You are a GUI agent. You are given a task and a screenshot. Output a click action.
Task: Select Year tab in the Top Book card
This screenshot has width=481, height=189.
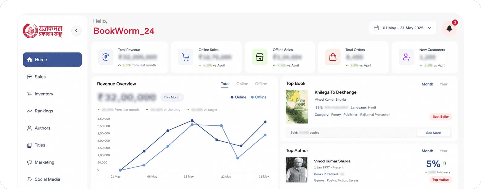444,84
